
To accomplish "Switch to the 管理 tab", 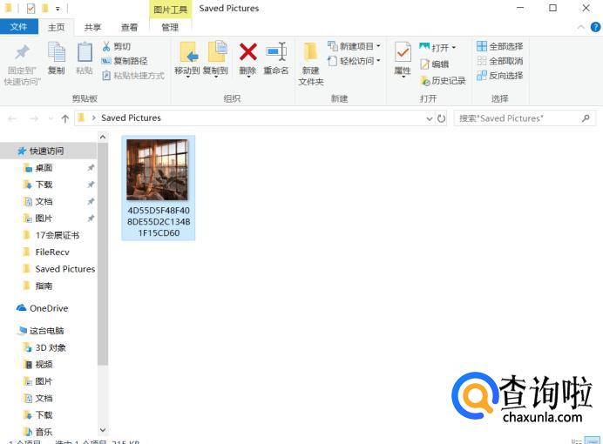I will pos(170,27).
